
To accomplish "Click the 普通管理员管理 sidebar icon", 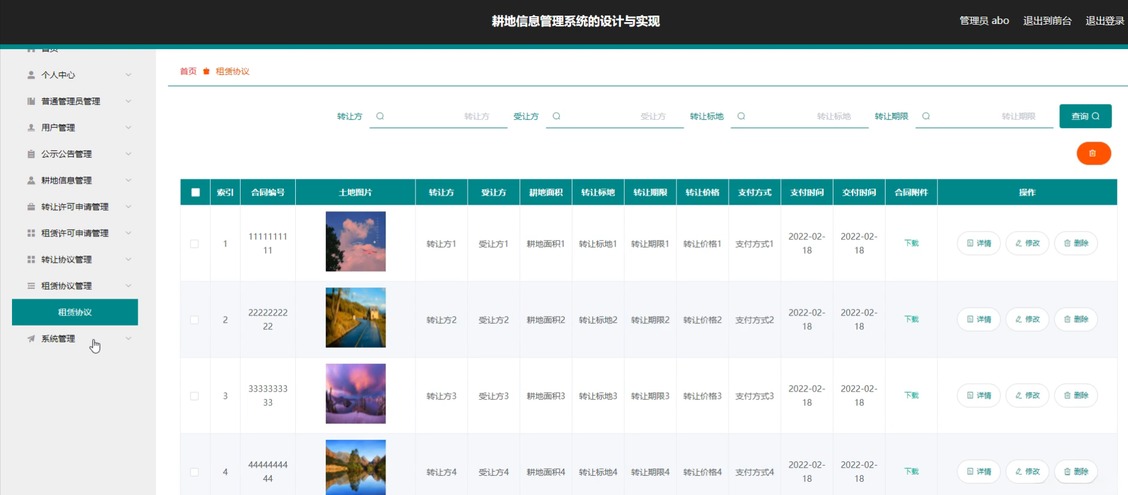I will pos(31,101).
